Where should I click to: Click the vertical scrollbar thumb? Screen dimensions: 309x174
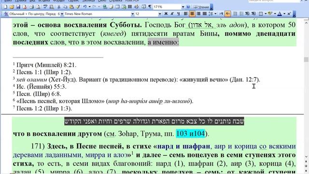tap(306, 59)
